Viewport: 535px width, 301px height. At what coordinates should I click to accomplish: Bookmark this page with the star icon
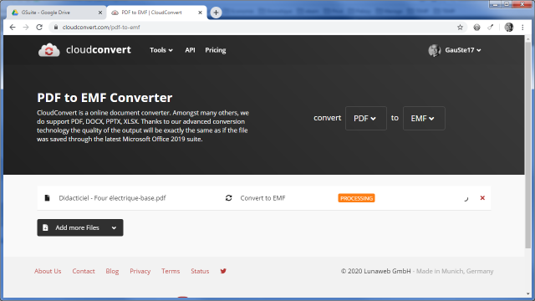[460, 28]
